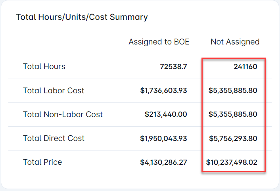Click the red outline's top edge above 241160
This screenshot has width=280, height=191.
pos(233,58)
